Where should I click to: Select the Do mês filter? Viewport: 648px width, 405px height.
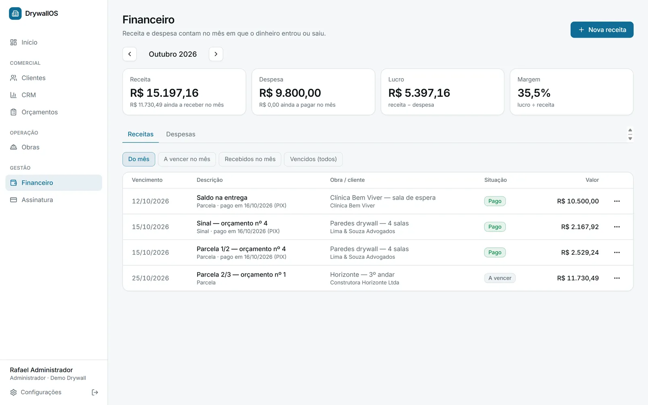click(x=139, y=159)
